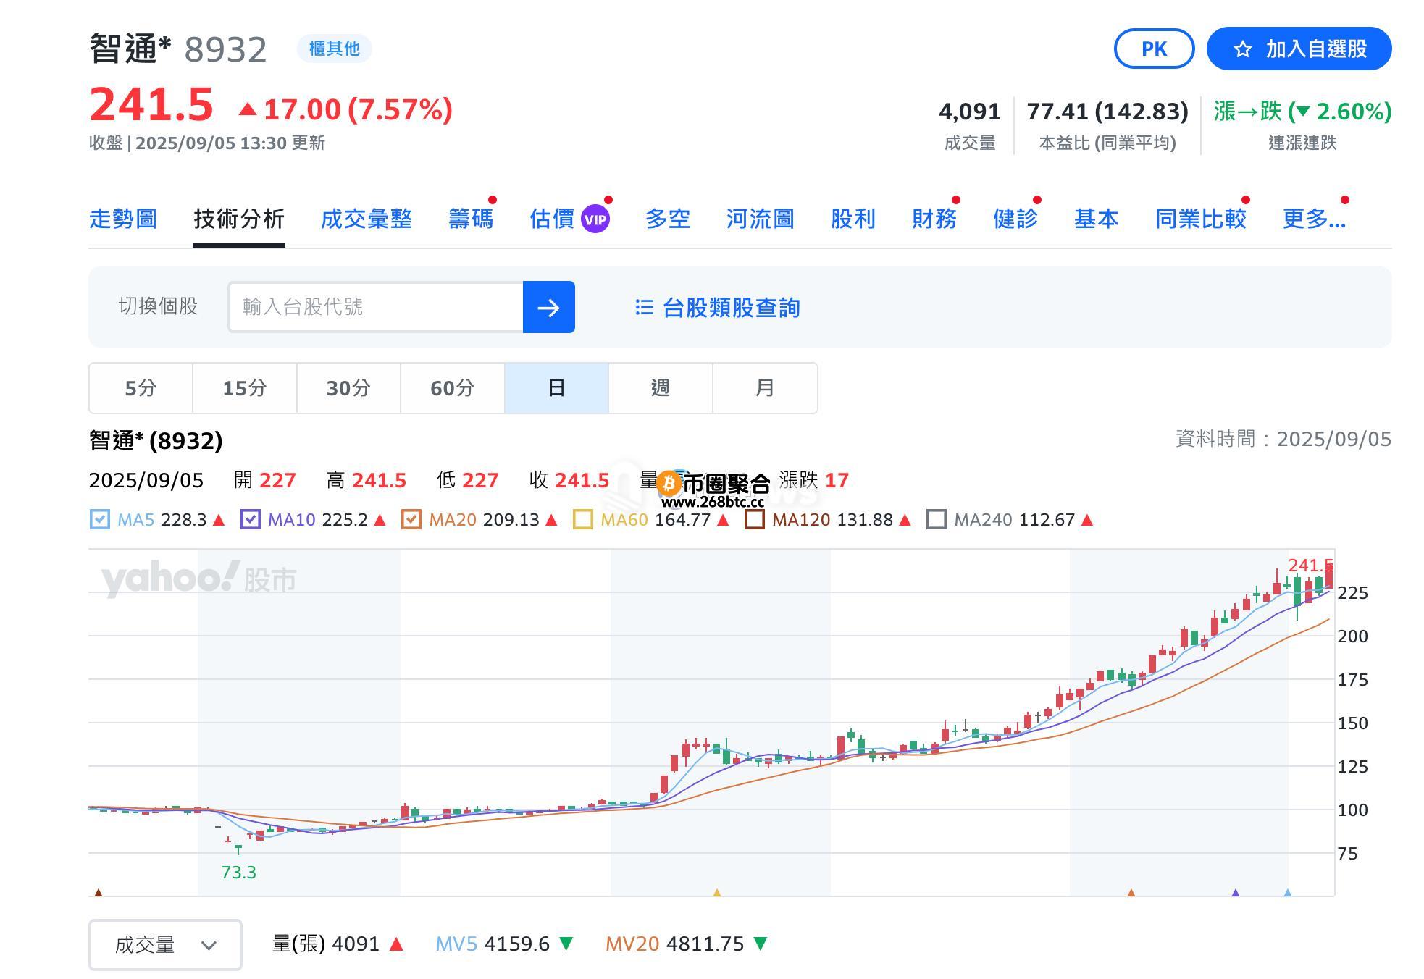Click 77.41 (142.83) 本益比 value
Viewport: 1424px width, 979px height.
(x=1107, y=112)
